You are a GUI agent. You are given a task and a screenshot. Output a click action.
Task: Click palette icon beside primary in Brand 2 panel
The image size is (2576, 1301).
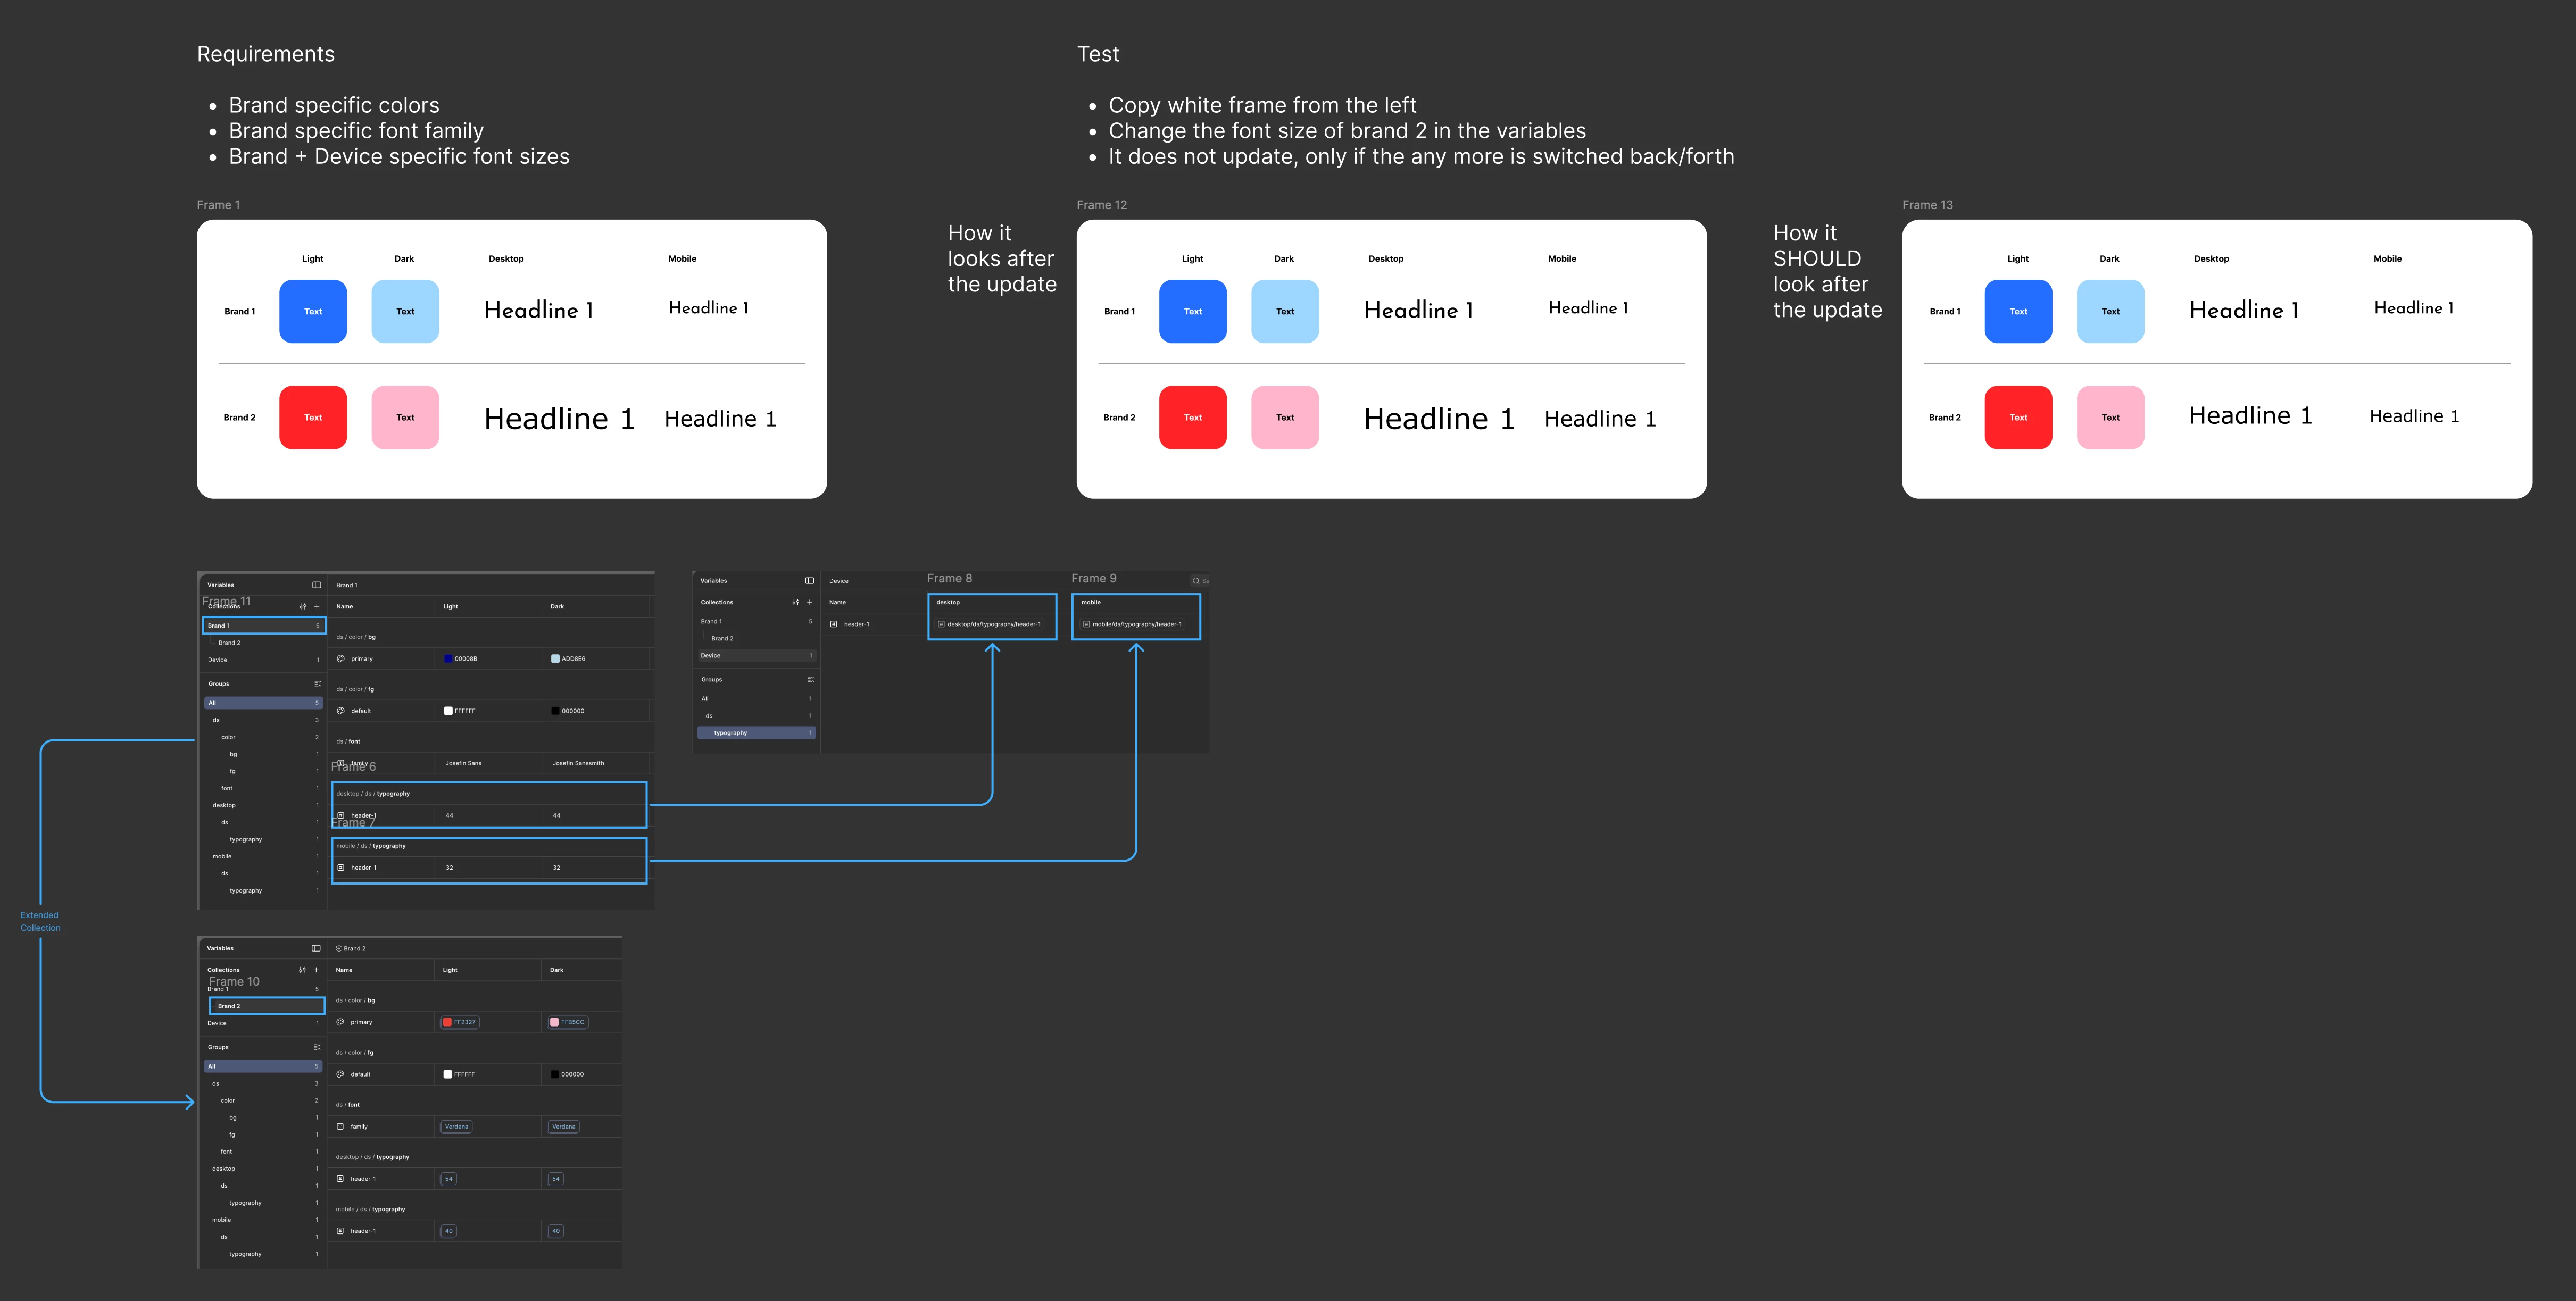(x=340, y=1022)
